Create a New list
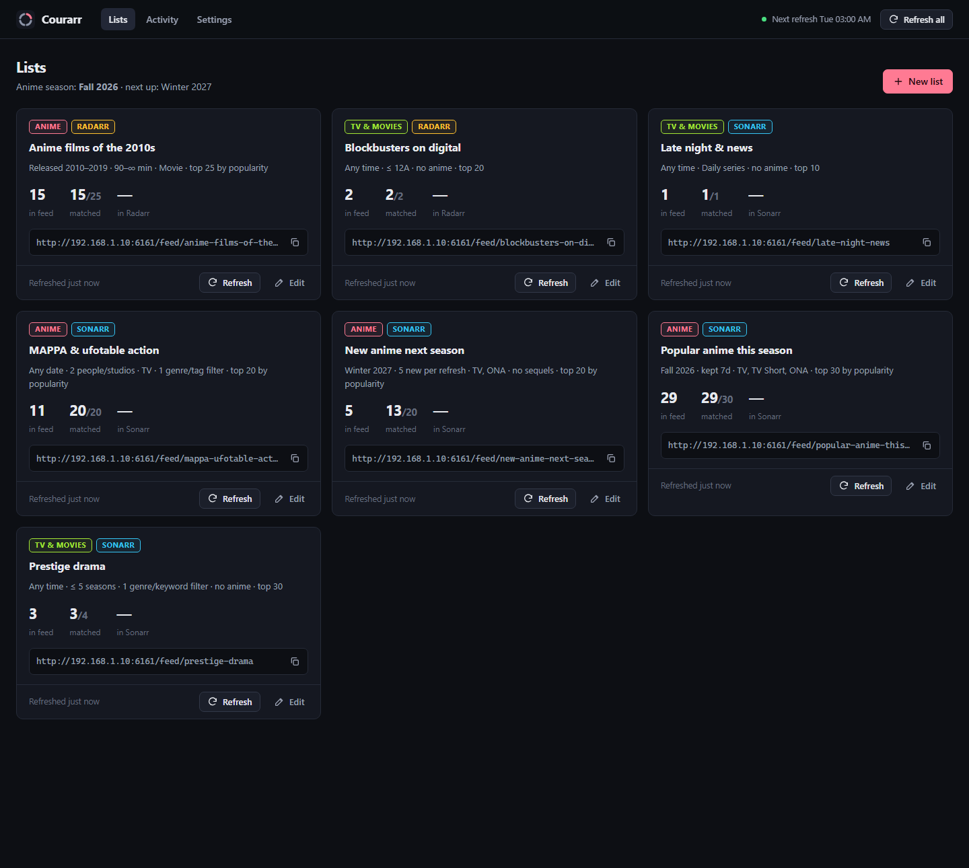This screenshot has width=969, height=868. (x=918, y=81)
